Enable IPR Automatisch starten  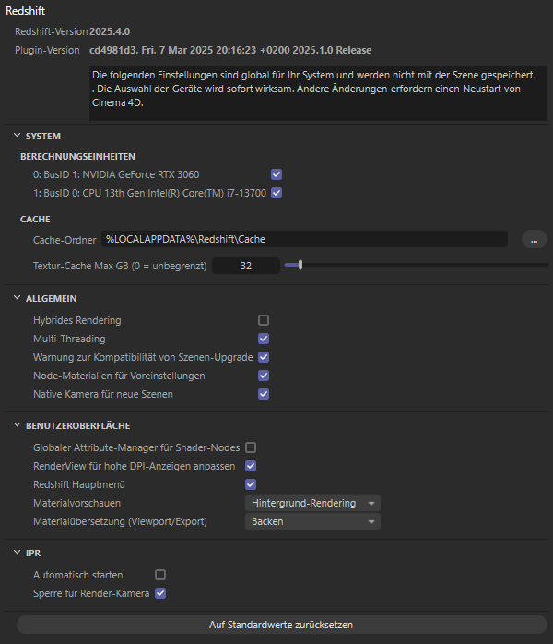coord(160,575)
